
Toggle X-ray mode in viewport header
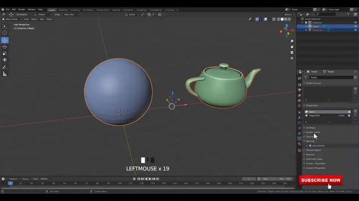click(x=274, y=20)
